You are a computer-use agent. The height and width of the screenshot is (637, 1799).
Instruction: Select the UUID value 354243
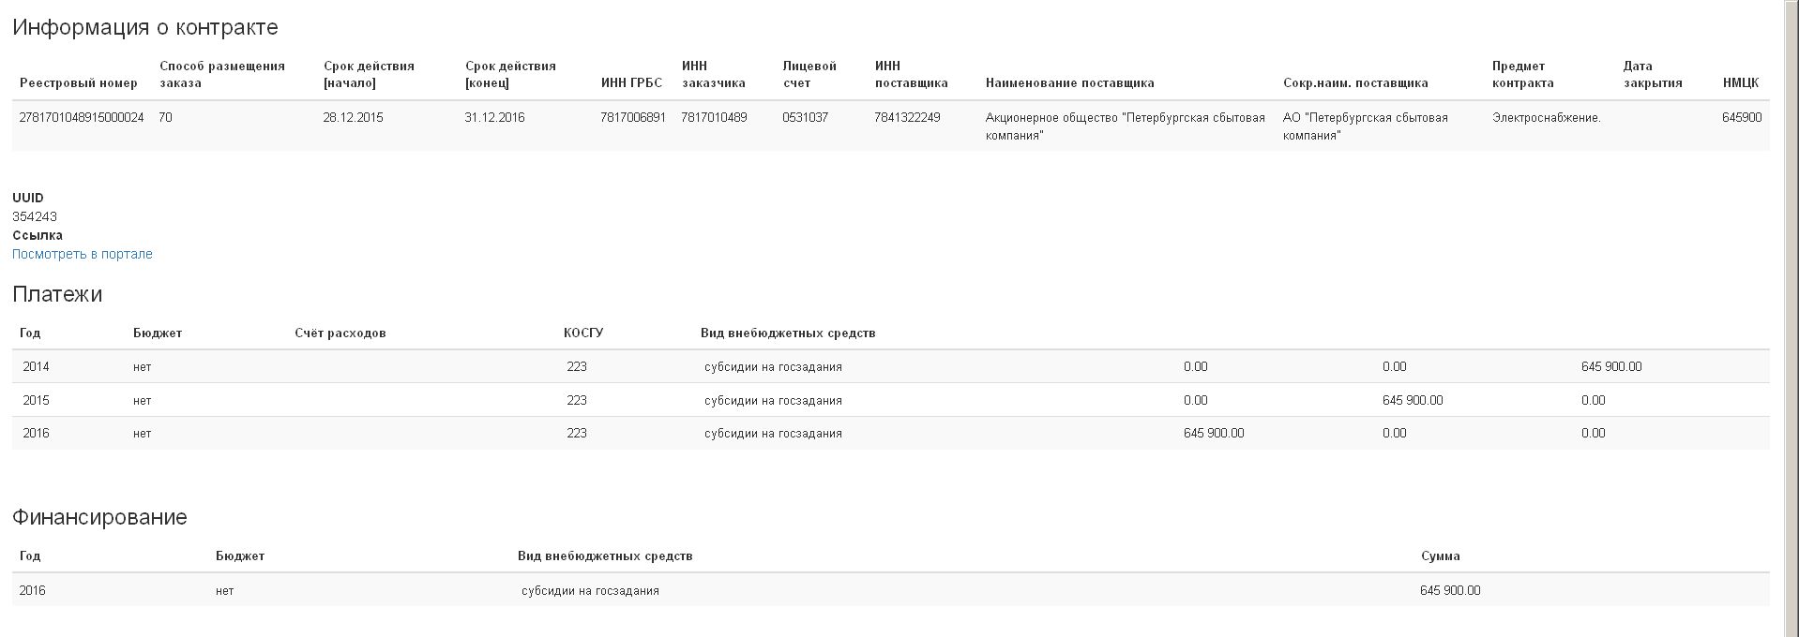coord(35,216)
